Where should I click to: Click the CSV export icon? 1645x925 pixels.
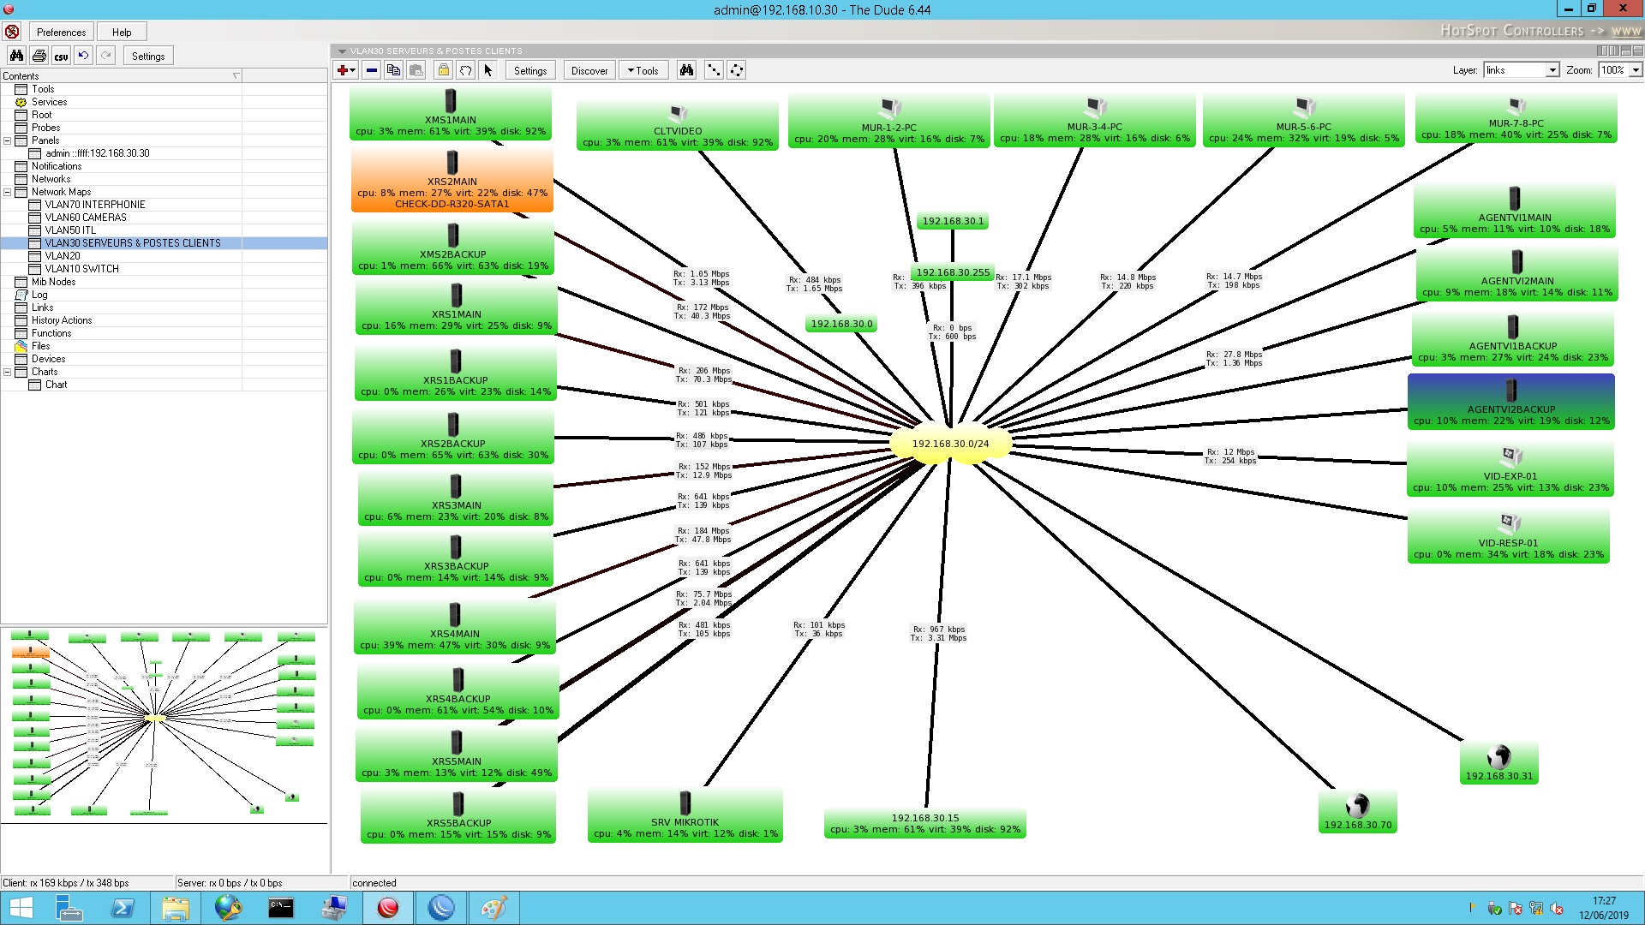[x=61, y=56]
